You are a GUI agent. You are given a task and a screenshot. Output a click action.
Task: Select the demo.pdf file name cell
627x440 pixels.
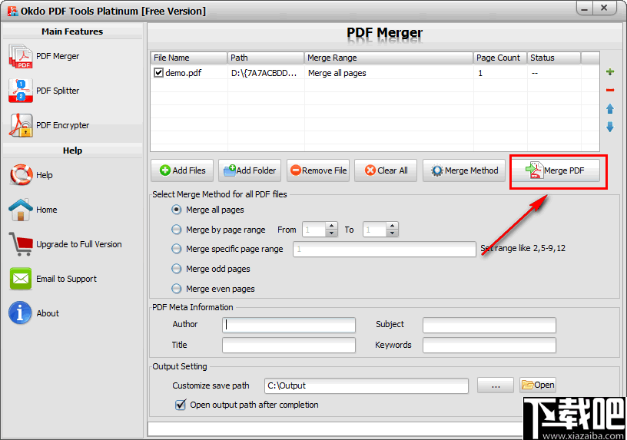(x=184, y=73)
